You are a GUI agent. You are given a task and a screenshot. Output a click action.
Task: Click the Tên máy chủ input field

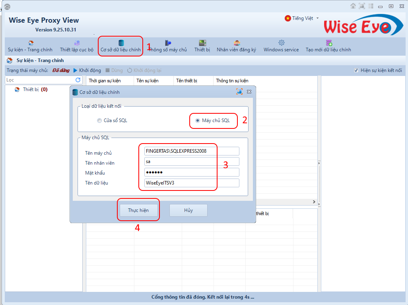click(x=192, y=151)
